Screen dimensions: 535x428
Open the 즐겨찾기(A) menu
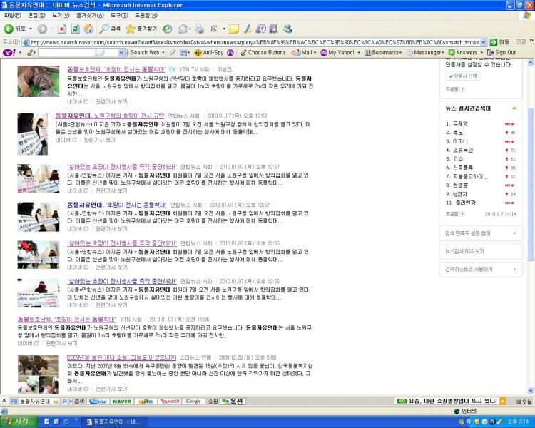point(90,15)
